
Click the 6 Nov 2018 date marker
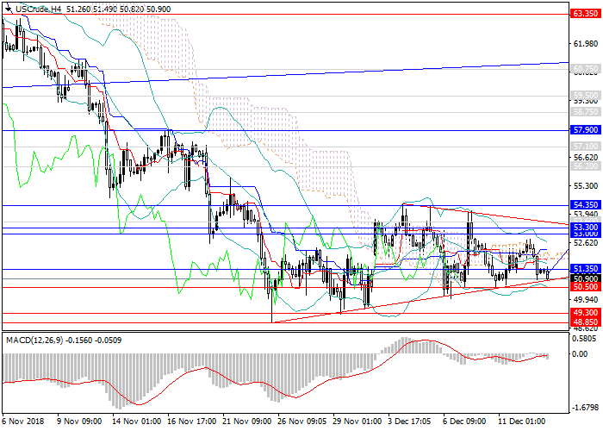tap(23, 423)
